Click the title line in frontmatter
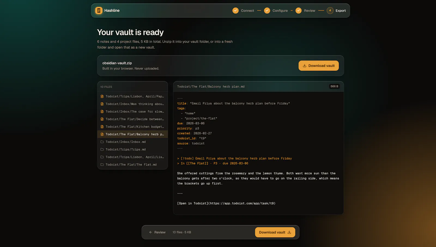Viewport: 436px width, 247px height. 234,103
